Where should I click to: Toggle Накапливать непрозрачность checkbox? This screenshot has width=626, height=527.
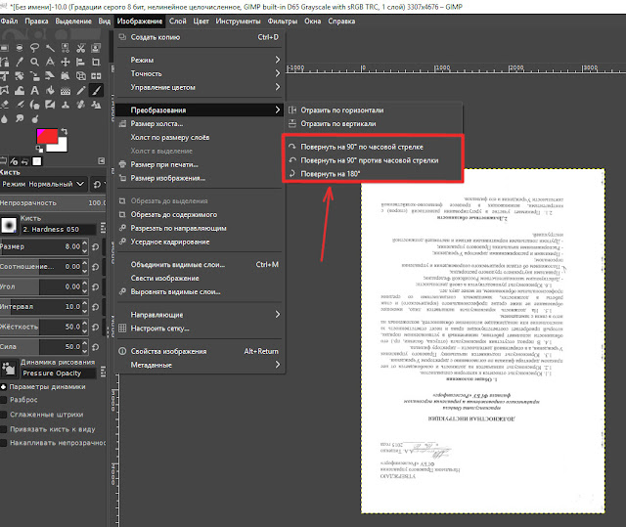[4, 443]
